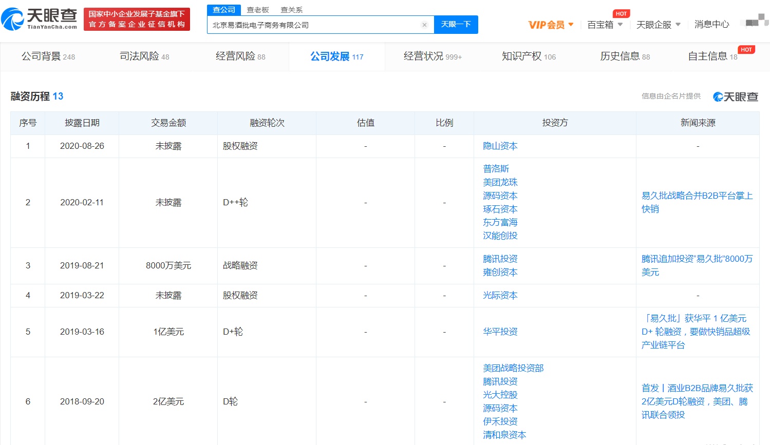Open investor 华平投资
This screenshot has height=445, width=770.
click(500, 332)
